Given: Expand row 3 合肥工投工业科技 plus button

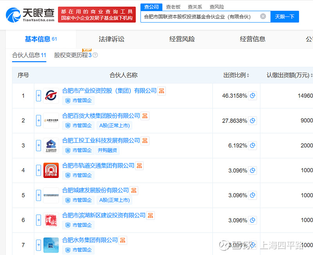Looking at the screenshot, I should click(38, 145).
